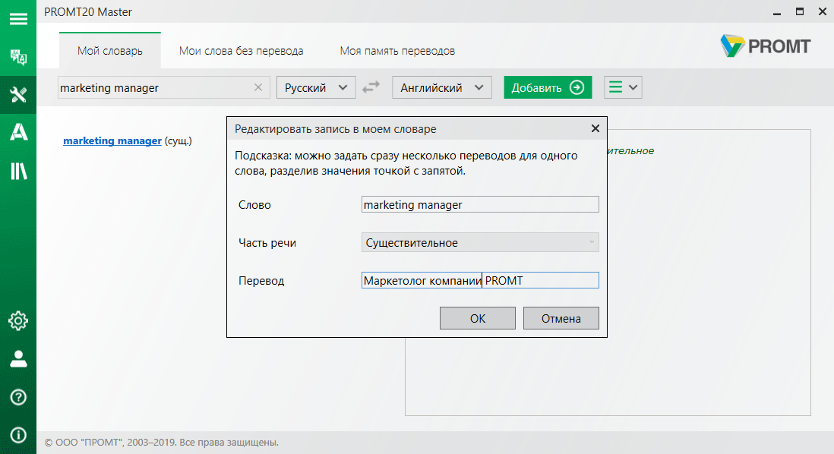The width and height of the screenshot is (834, 454).
Task: Click the Слово input field
Action: 480,205
